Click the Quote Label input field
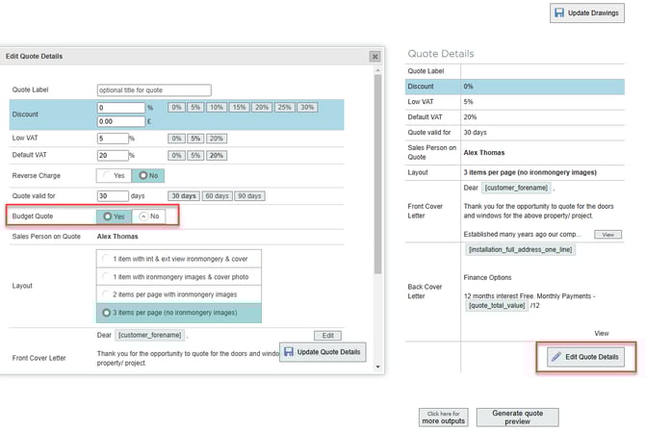645x431 pixels. (x=153, y=89)
